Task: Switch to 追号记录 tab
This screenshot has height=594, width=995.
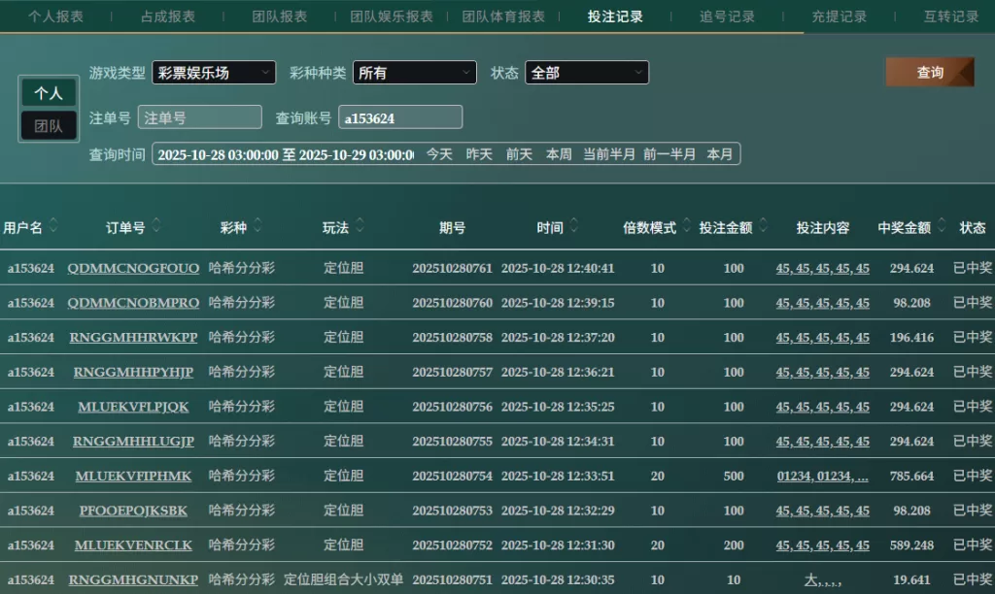Action: coord(727,16)
